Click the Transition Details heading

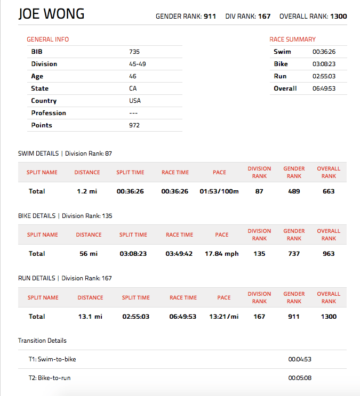click(42, 341)
